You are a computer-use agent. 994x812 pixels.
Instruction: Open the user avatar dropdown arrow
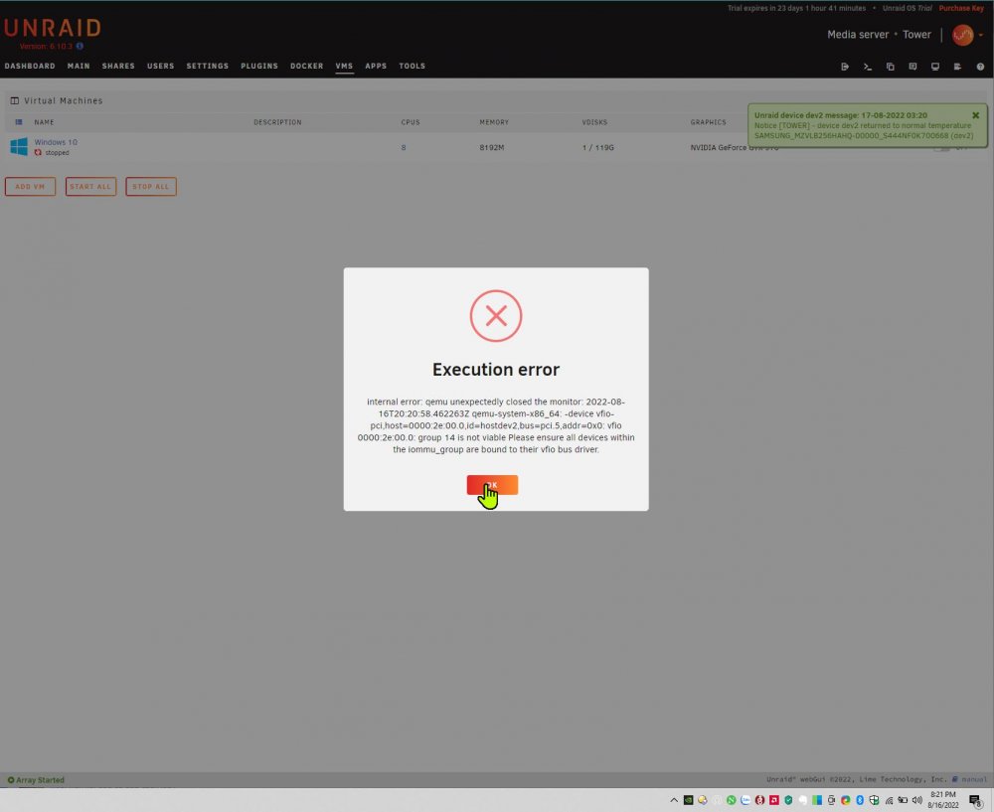tap(981, 35)
